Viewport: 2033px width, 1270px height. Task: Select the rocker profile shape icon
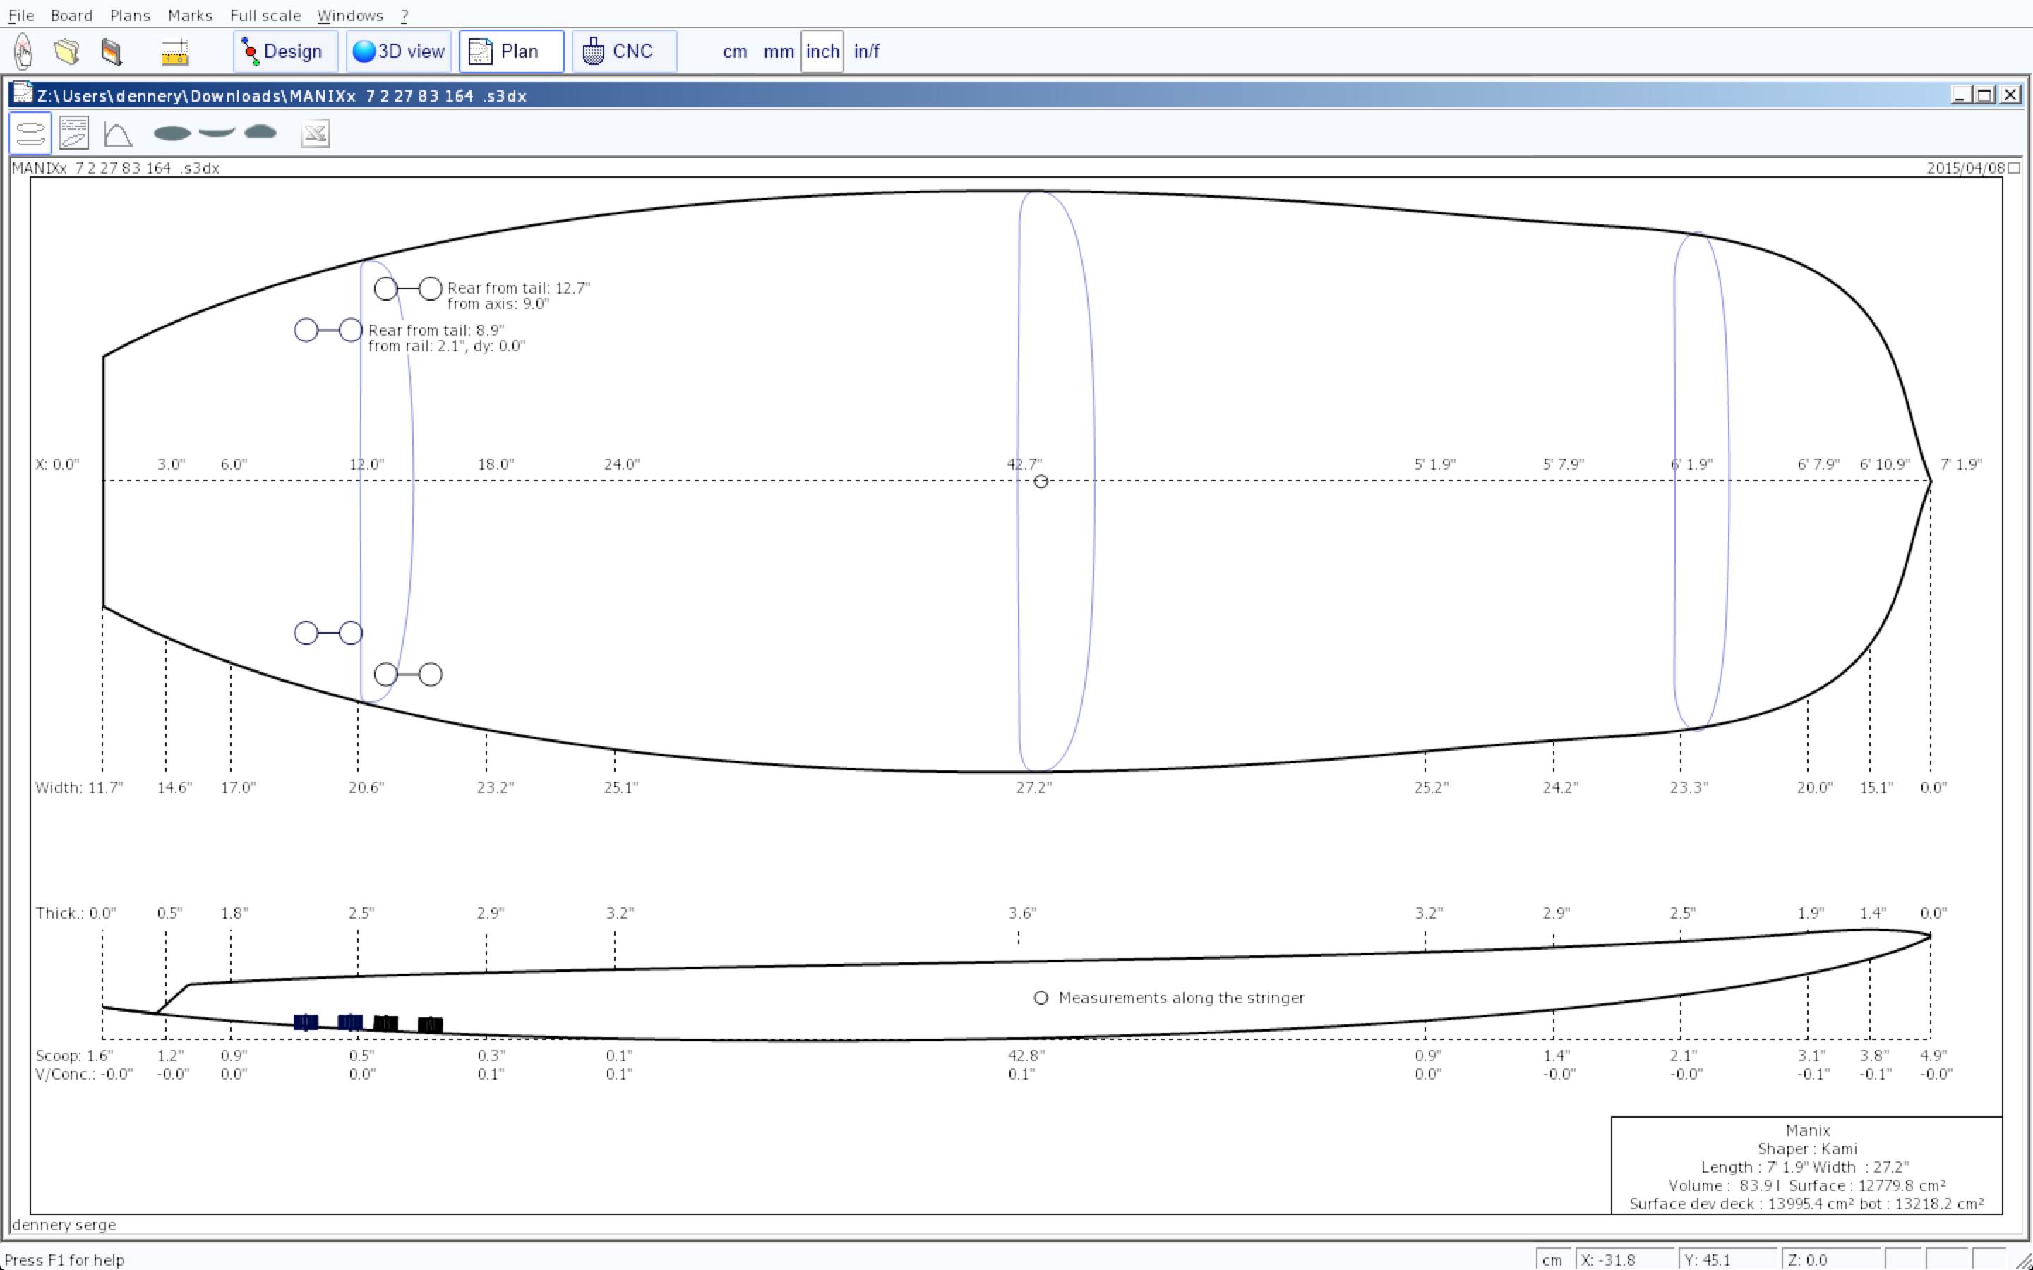pos(217,133)
